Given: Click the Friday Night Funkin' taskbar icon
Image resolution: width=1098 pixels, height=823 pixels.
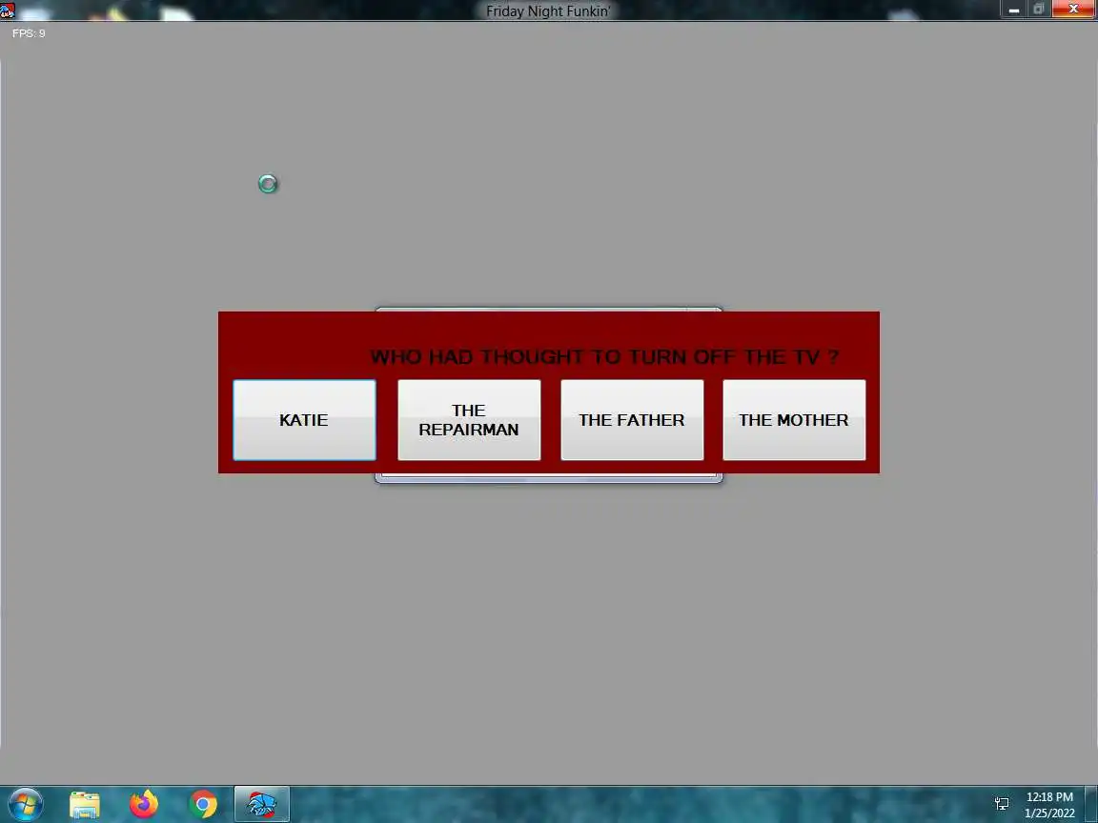Looking at the screenshot, I should pyautogui.click(x=261, y=804).
